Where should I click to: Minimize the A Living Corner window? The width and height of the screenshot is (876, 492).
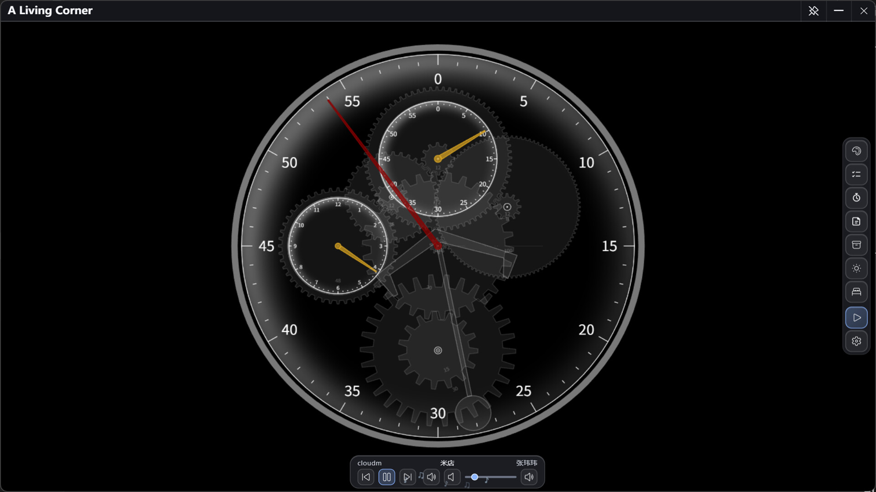pos(839,11)
